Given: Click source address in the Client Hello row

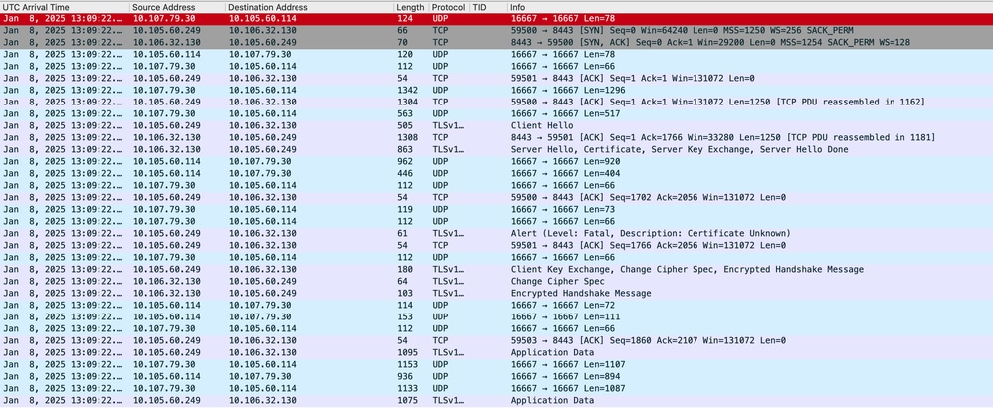Looking at the screenshot, I should [167, 126].
